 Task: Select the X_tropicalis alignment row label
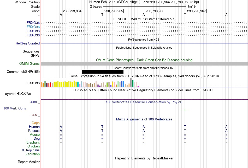(31, 150)
